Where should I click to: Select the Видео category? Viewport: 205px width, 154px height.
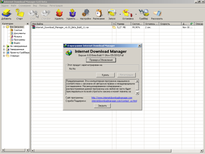[17, 43]
